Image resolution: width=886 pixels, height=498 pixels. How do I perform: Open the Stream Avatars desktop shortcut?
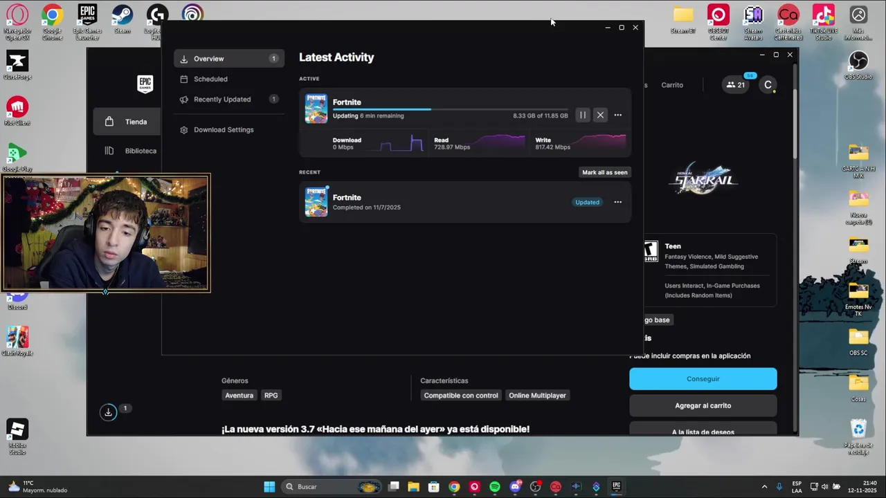click(x=753, y=22)
